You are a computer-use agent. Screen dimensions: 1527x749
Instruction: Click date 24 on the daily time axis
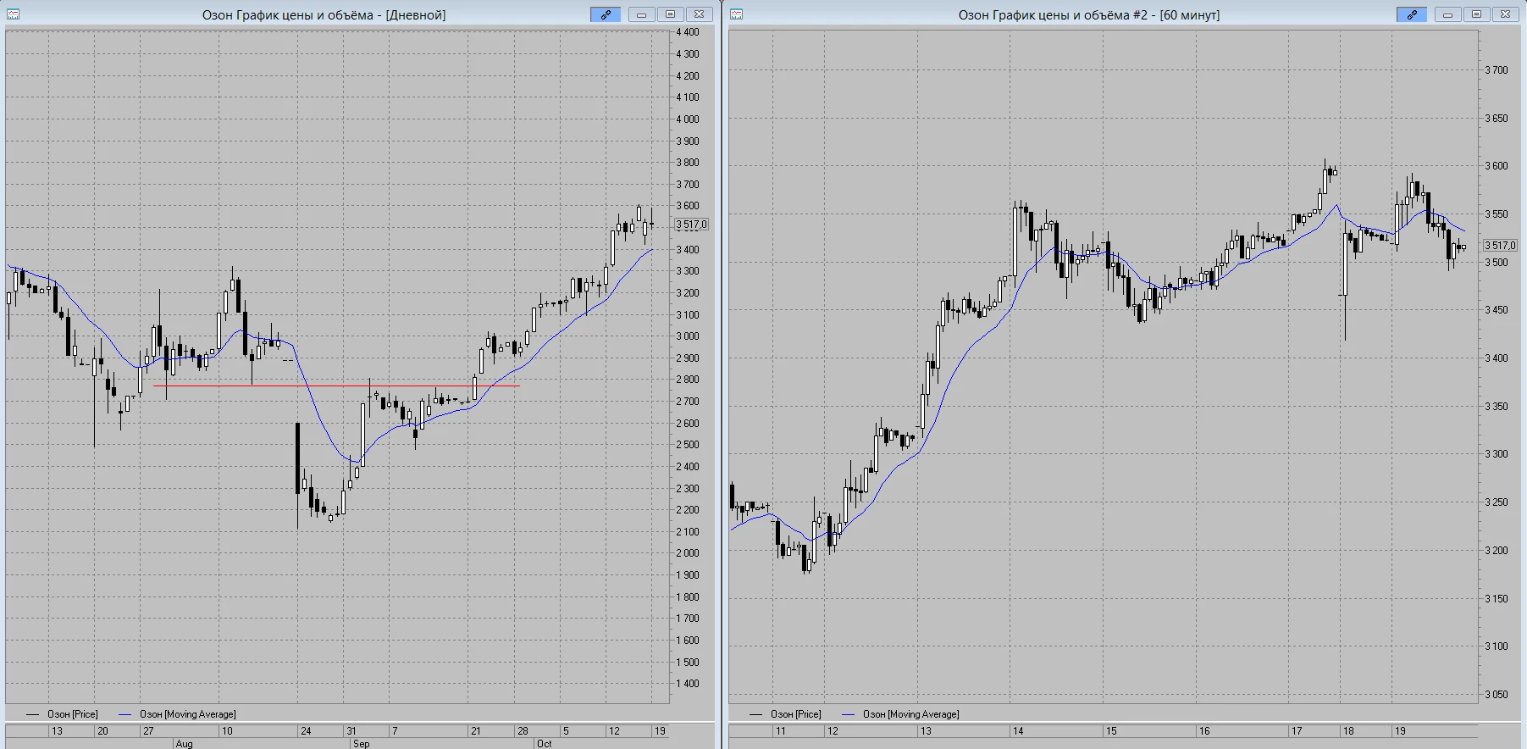(306, 730)
